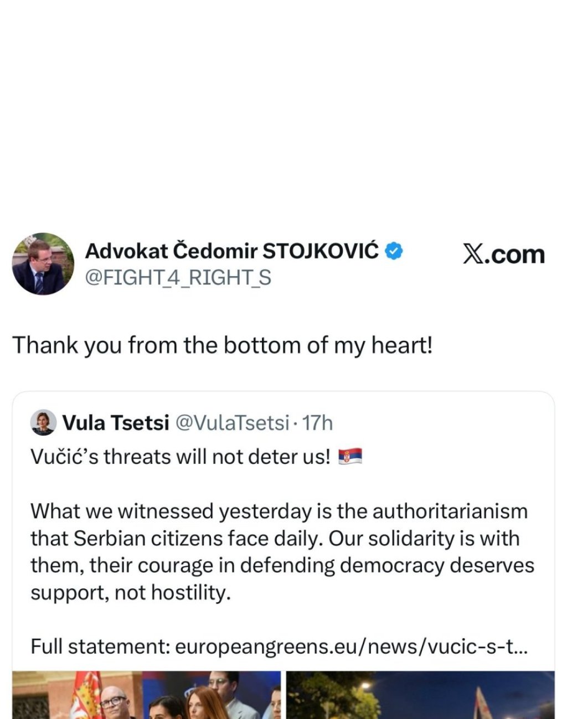567x719 pixels.
Task: Click "Vučić's threats will not deter us!" line
Action: click(x=180, y=457)
